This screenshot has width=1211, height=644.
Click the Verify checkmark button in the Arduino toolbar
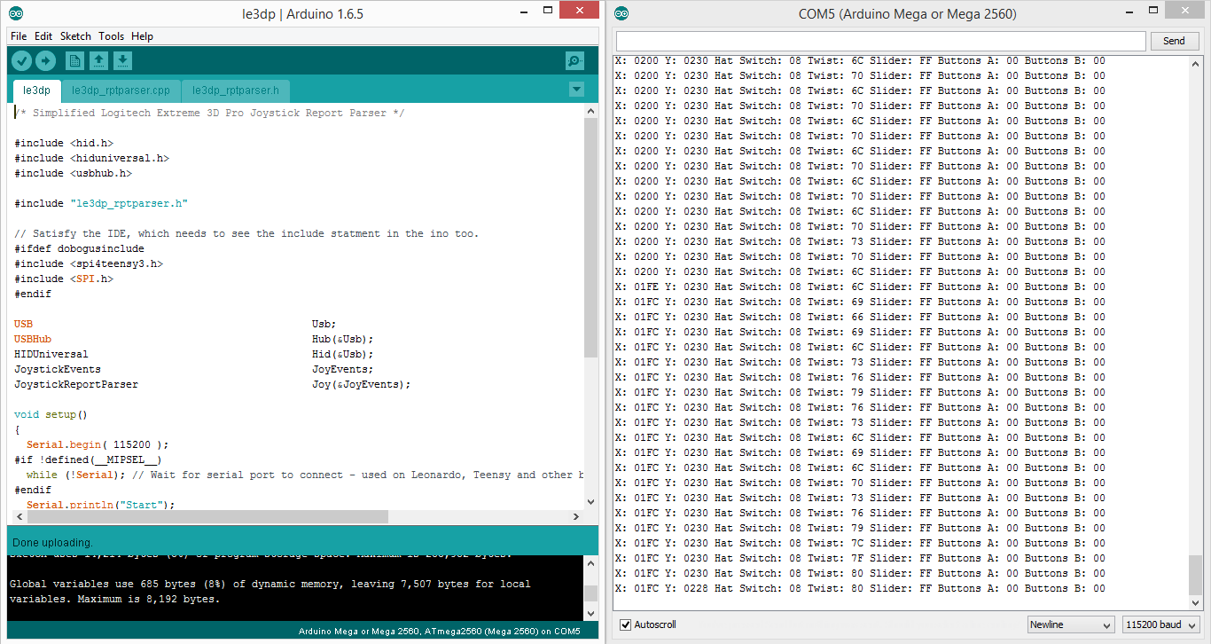click(x=22, y=60)
